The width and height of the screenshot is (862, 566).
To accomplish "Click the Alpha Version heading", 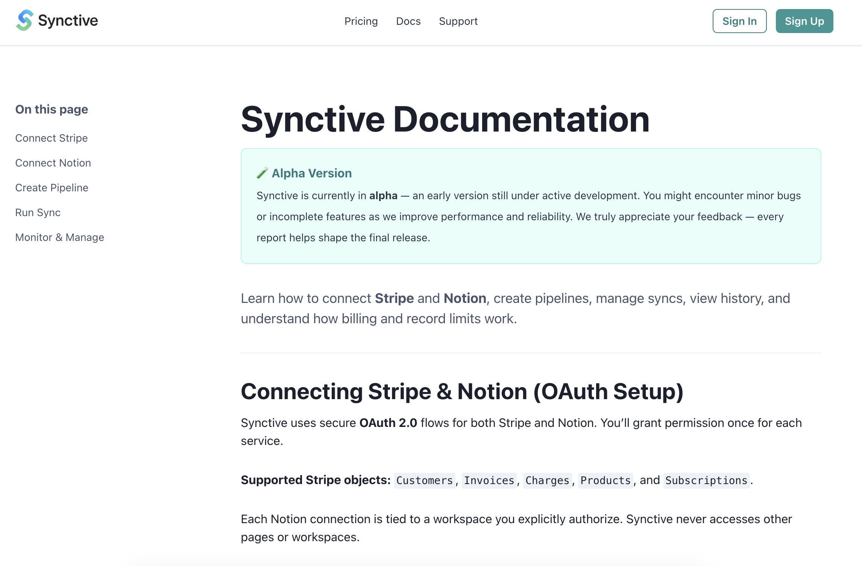I will [x=312, y=173].
